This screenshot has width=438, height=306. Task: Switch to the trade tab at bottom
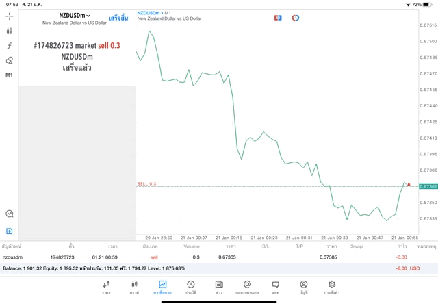click(162, 287)
